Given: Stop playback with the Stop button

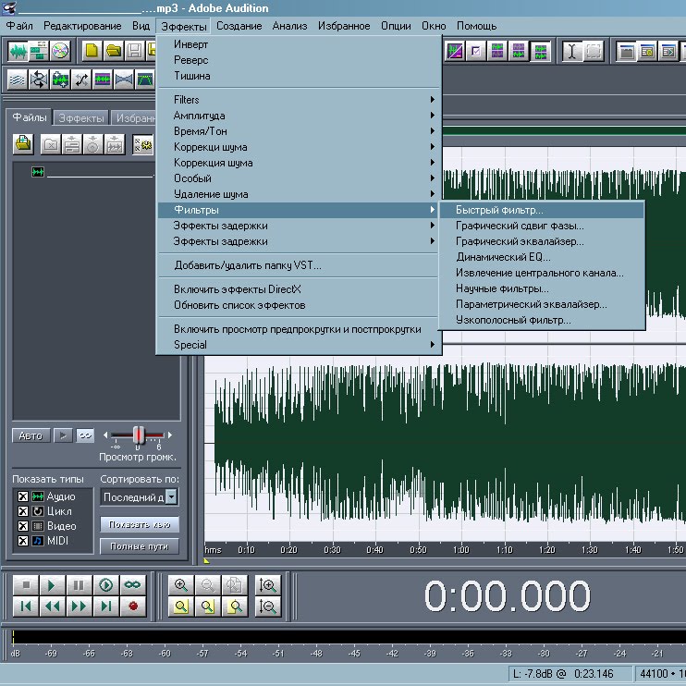Looking at the screenshot, I should (26, 585).
